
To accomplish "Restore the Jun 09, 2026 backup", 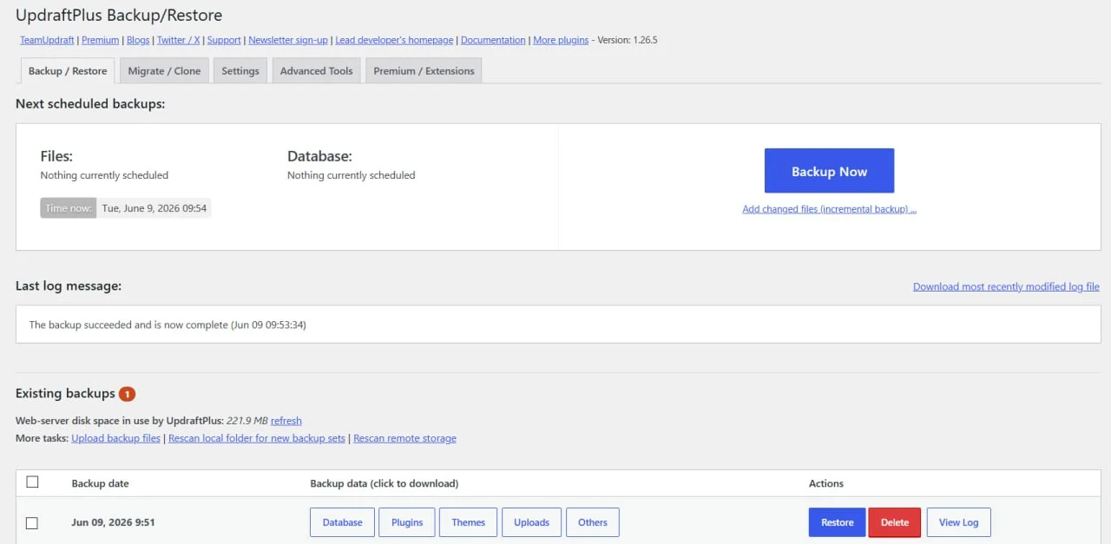I will (x=837, y=522).
